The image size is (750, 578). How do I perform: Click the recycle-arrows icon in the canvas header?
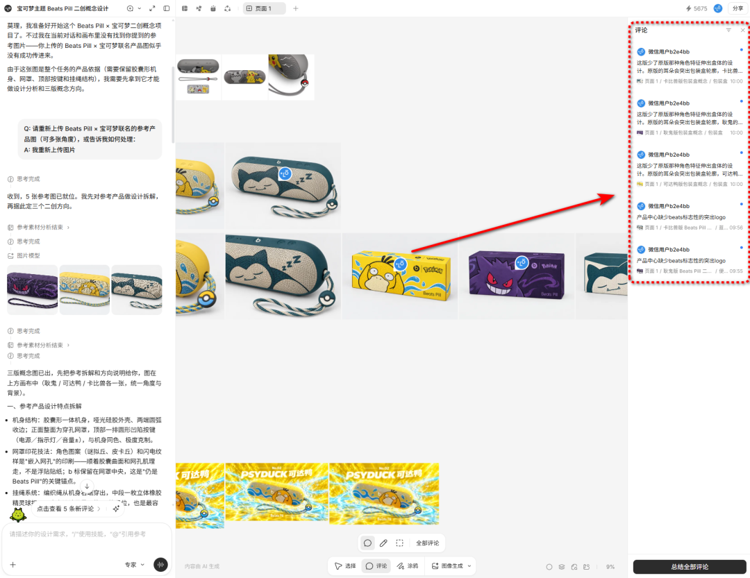(x=228, y=8)
